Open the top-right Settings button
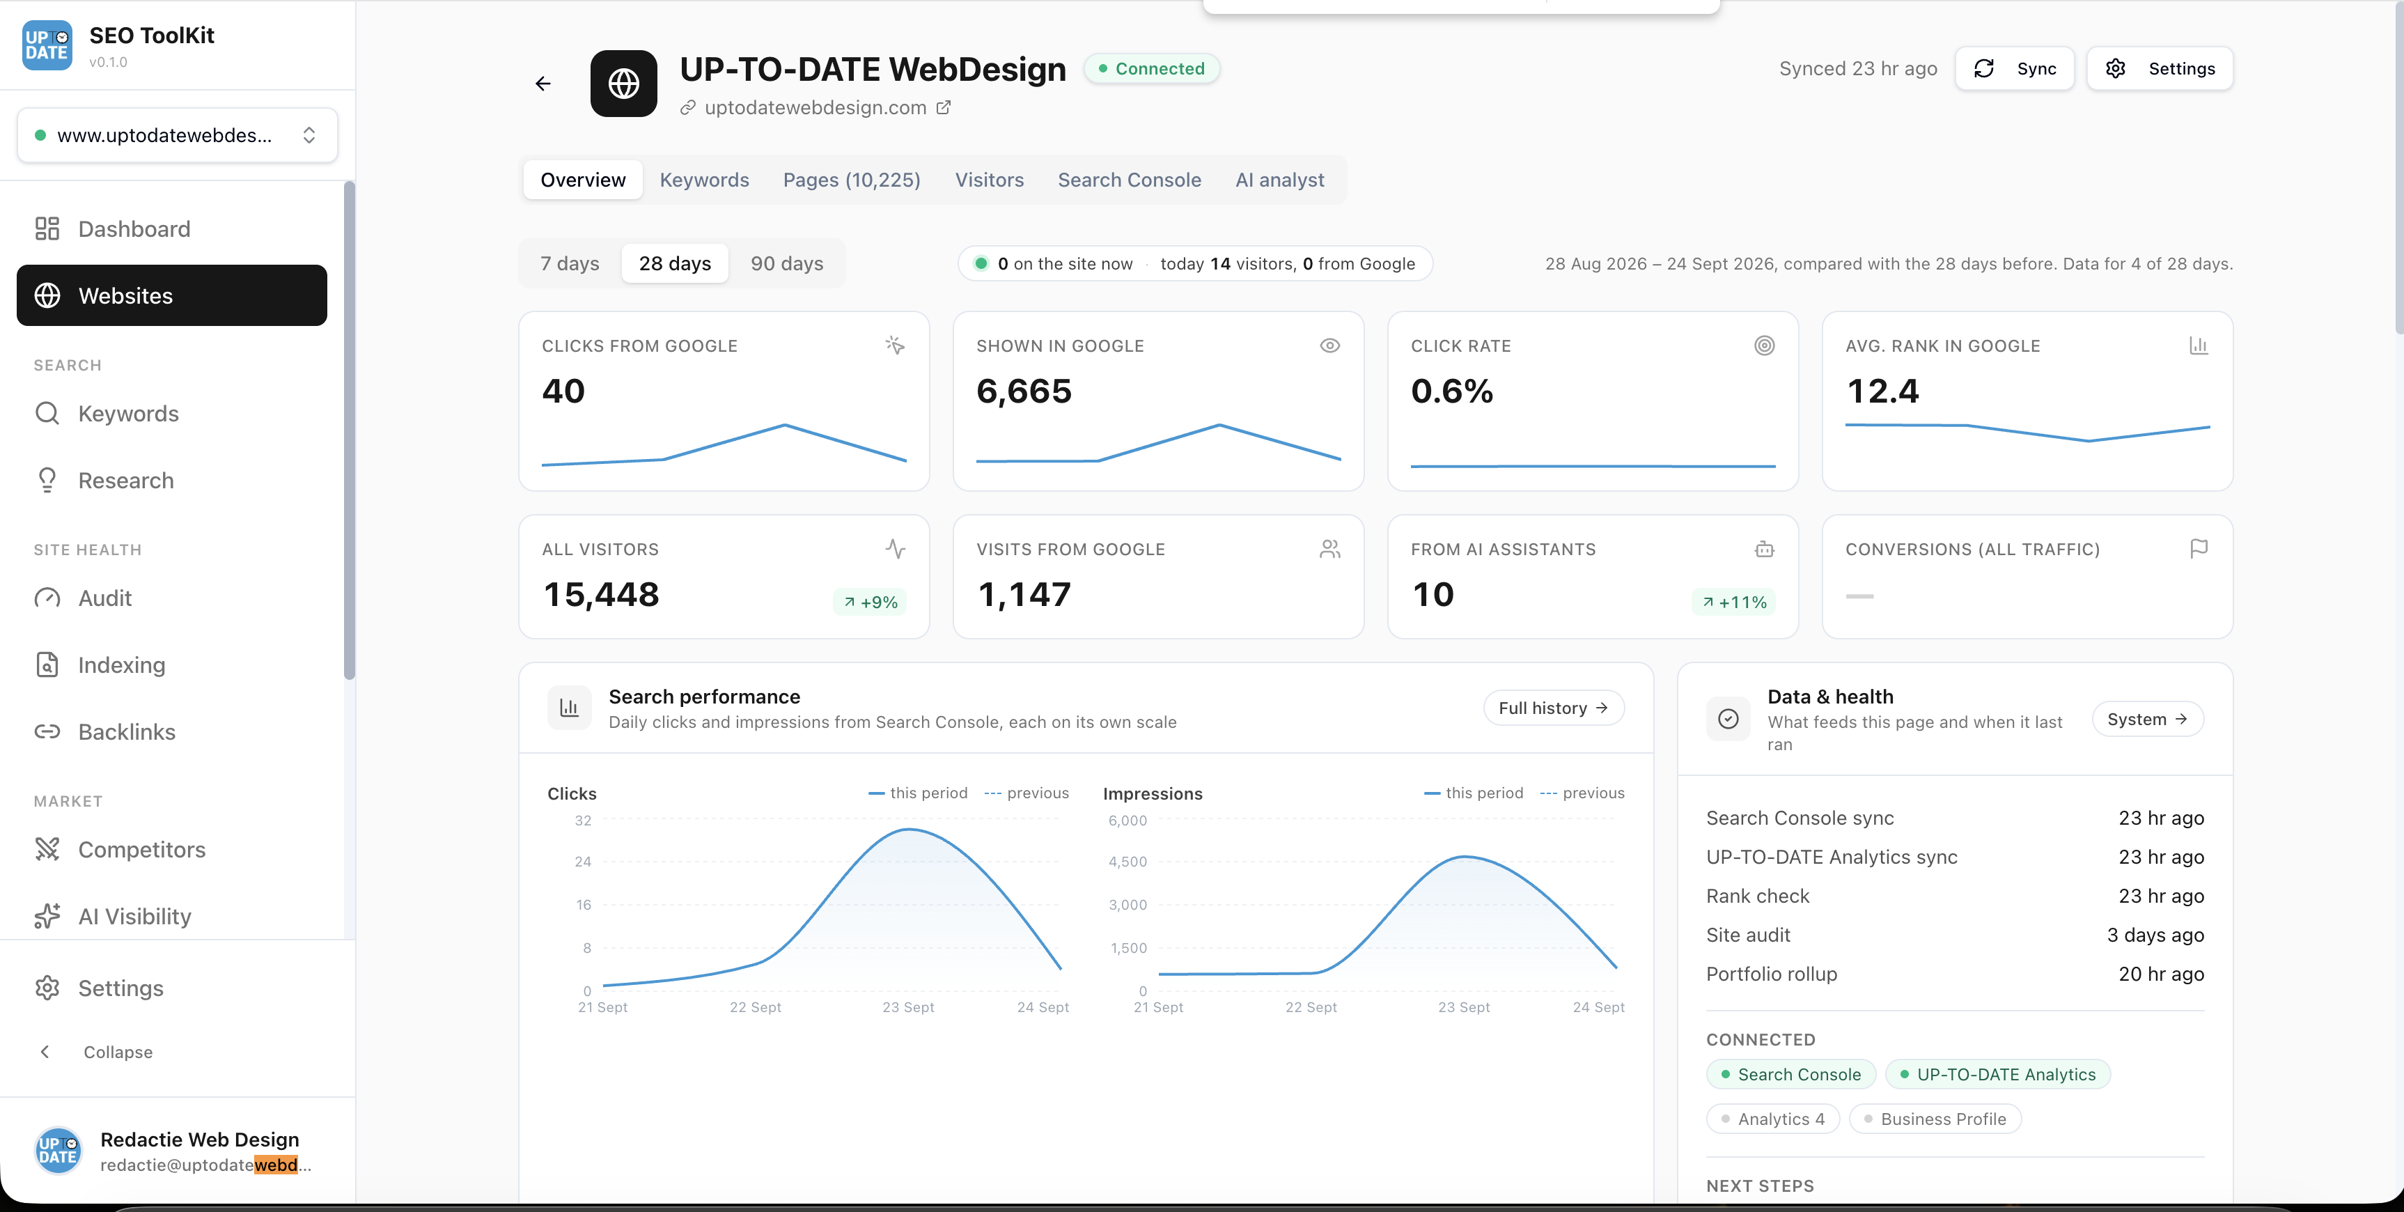The height and width of the screenshot is (1212, 2404). [x=2160, y=68]
